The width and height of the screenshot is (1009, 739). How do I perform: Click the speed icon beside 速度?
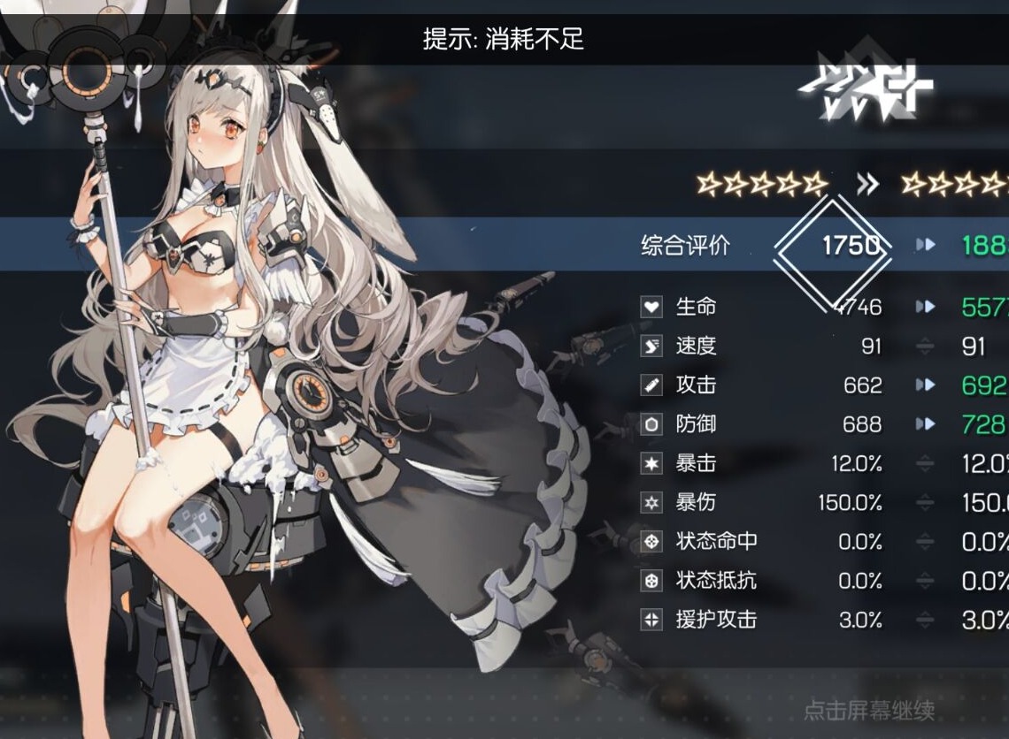(x=651, y=346)
